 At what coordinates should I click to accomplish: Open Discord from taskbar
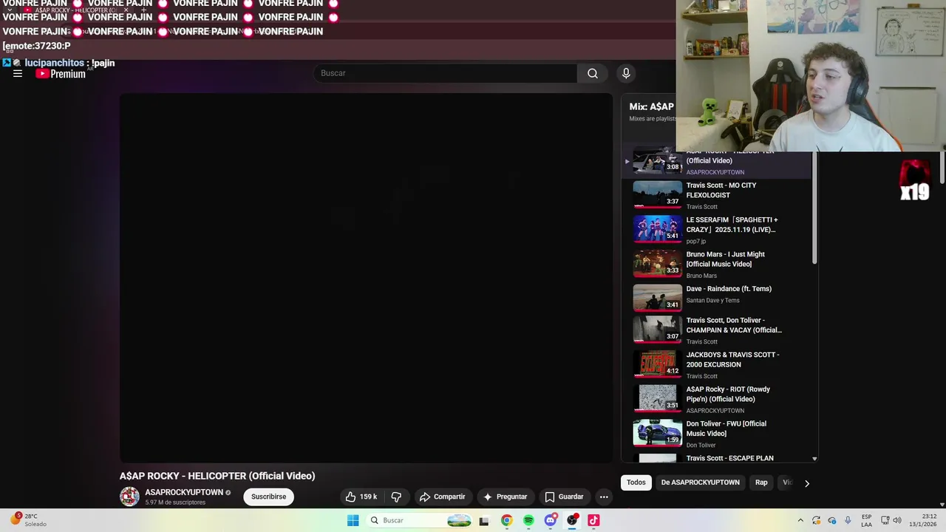pos(550,520)
